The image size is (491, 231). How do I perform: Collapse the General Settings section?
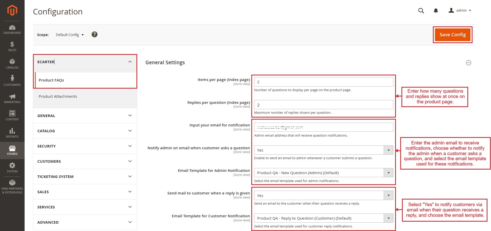468,63
